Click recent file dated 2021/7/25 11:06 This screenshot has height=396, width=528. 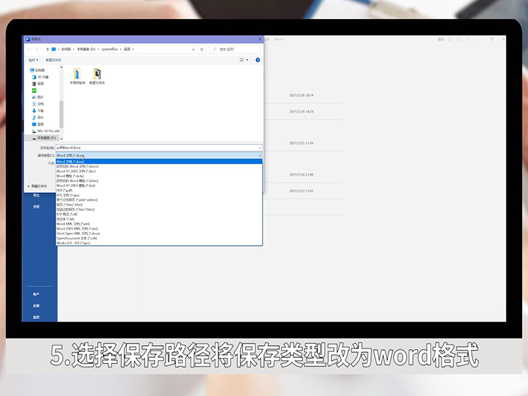click(x=303, y=143)
